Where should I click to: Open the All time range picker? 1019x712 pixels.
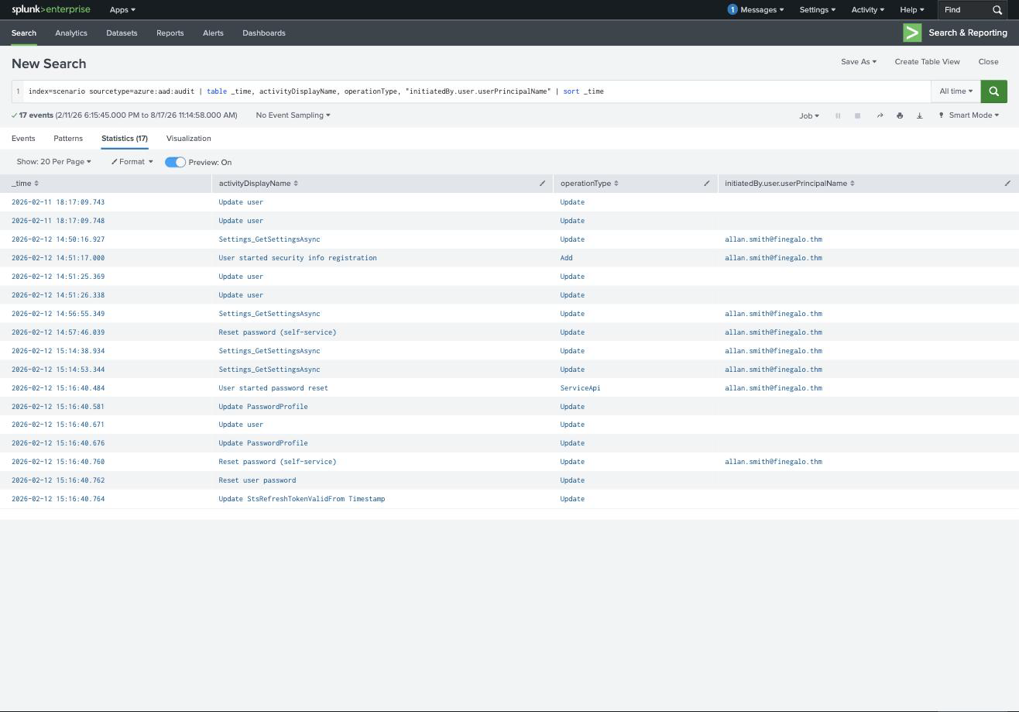click(x=956, y=91)
